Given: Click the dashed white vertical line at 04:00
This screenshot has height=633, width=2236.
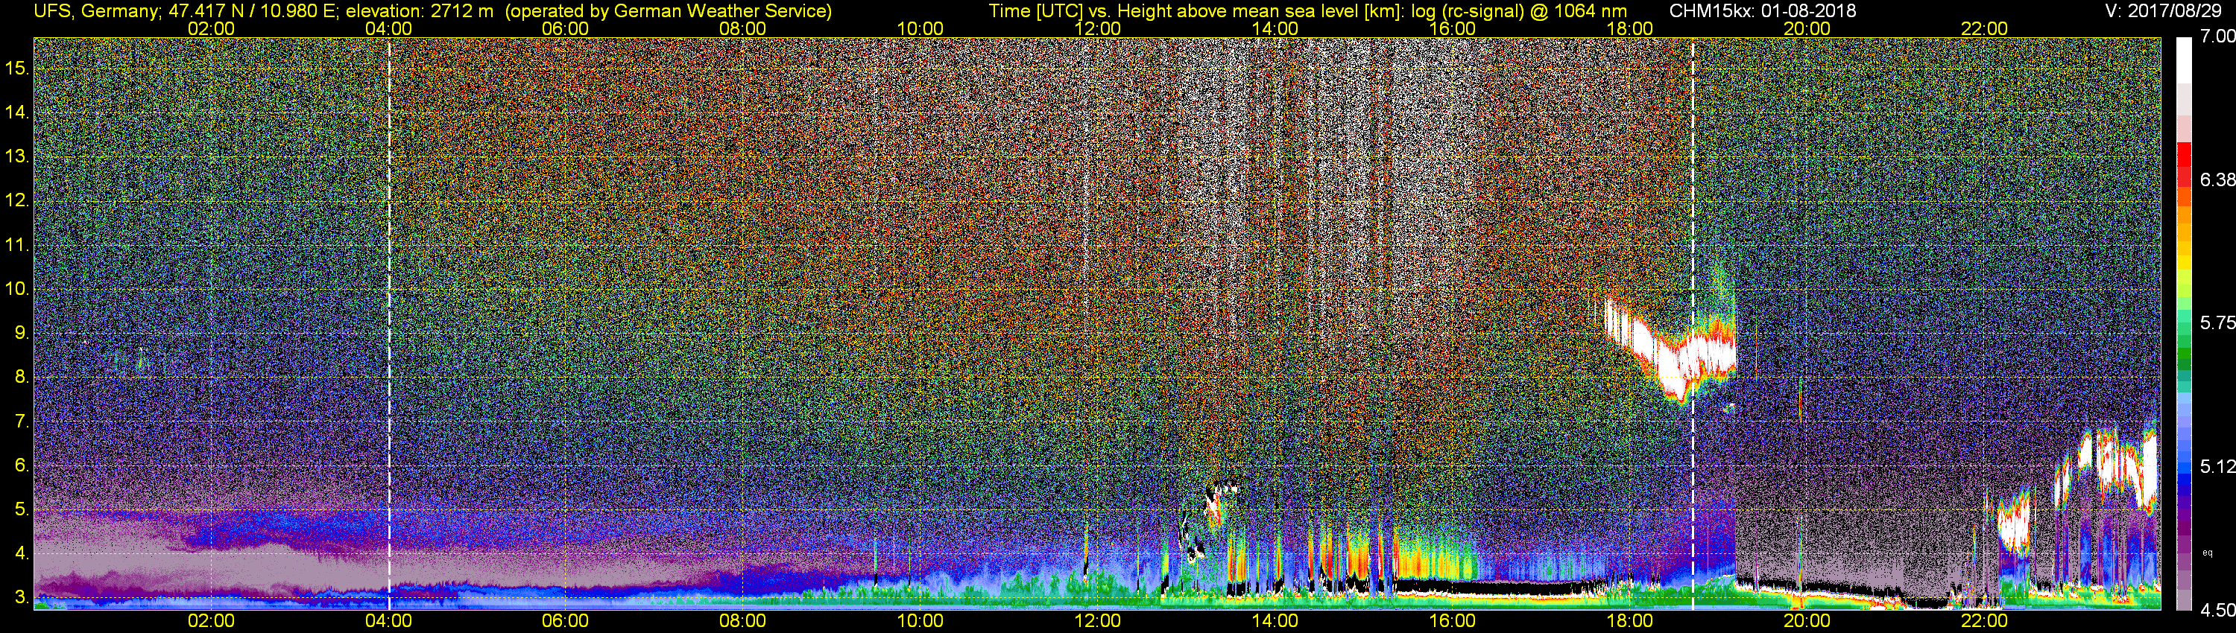Looking at the screenshot, I should pyautogui.click(x=389, y=323).
